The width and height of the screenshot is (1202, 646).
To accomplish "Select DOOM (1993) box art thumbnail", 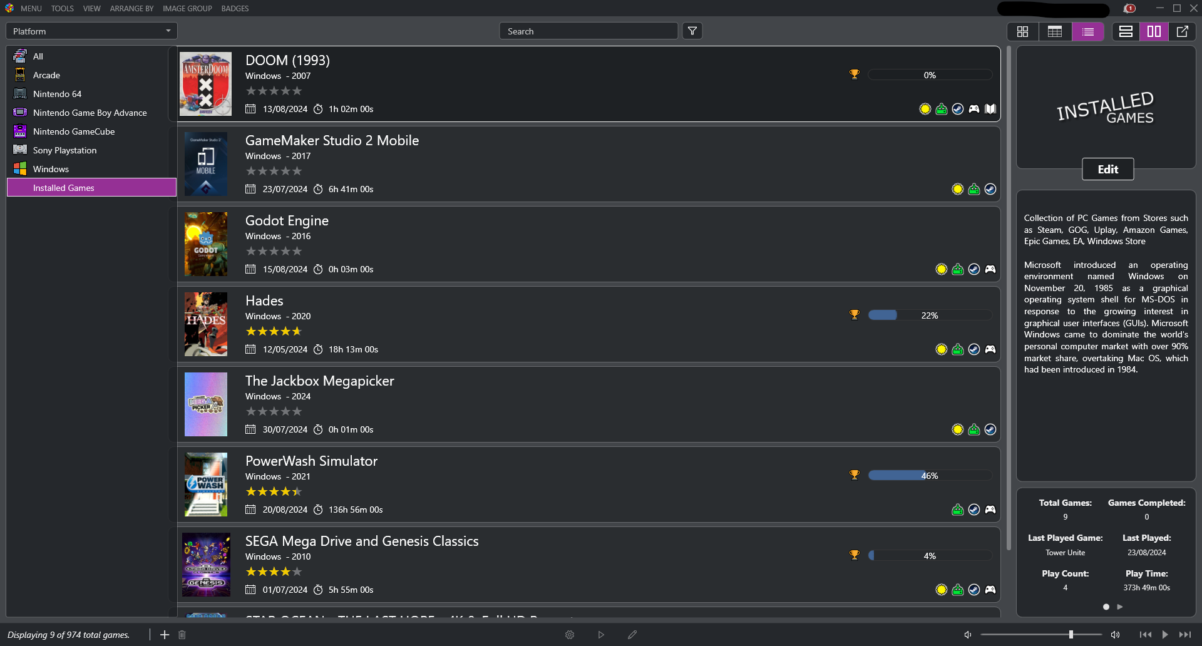I will coord(206,84).
